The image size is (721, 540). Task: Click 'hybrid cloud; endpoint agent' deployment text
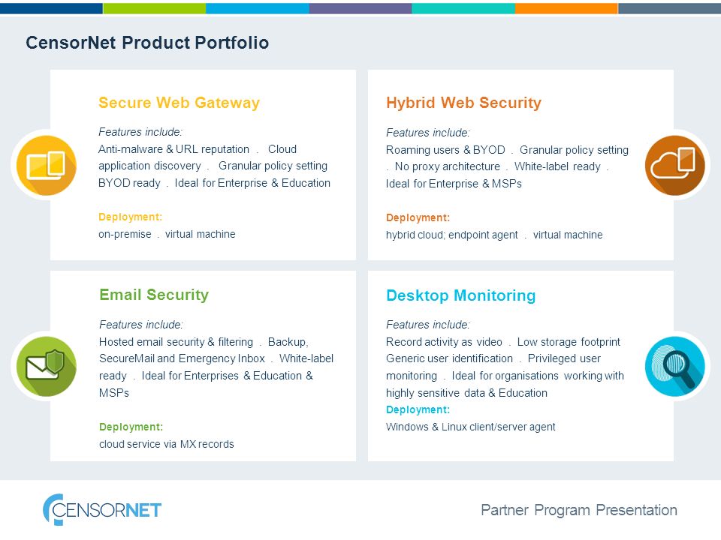(x=452, y=235)
